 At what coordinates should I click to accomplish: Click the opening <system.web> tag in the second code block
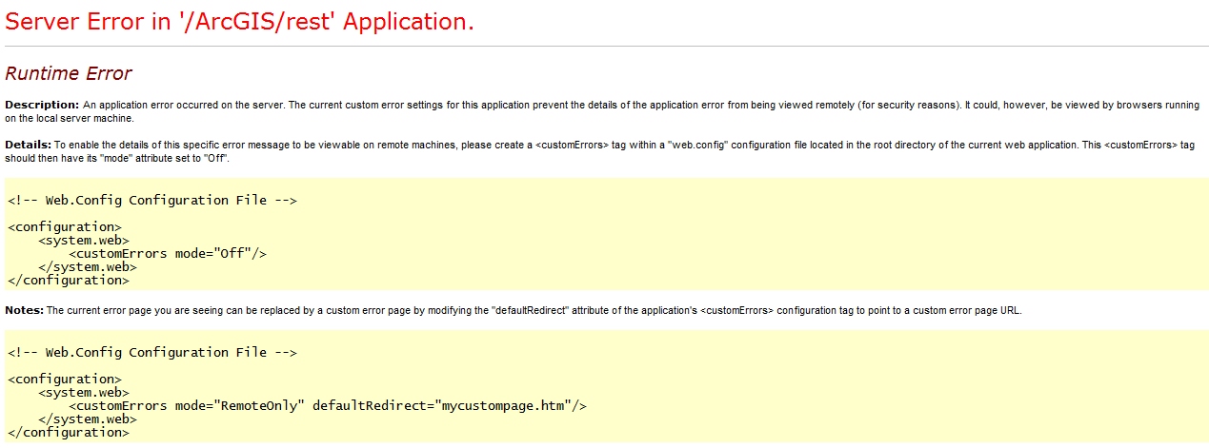click(x=84, y=393)
